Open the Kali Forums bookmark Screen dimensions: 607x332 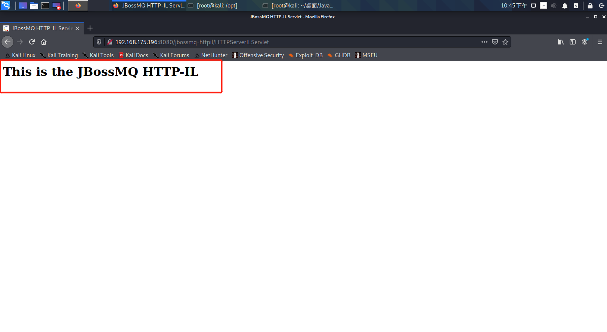[171, 55]
